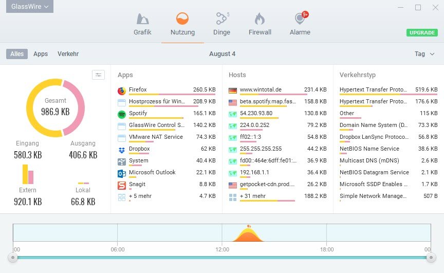Click the US flag for getpocket-cdn host
Viewport: 444px width, 273px height.
click(x=233, y=186)
